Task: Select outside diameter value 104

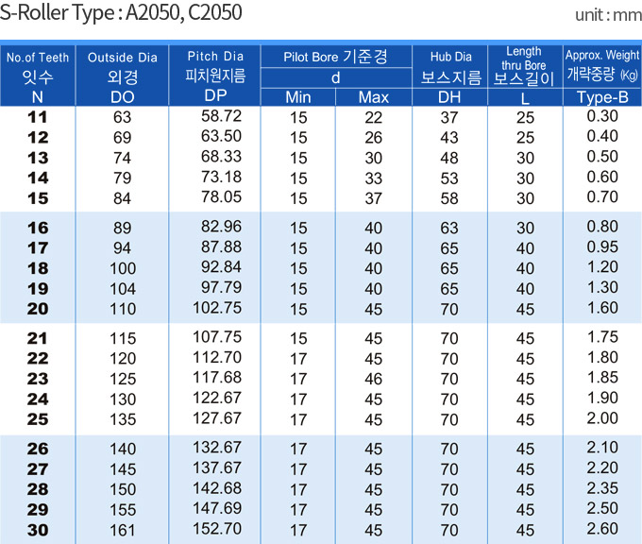Action: point(123,289)
